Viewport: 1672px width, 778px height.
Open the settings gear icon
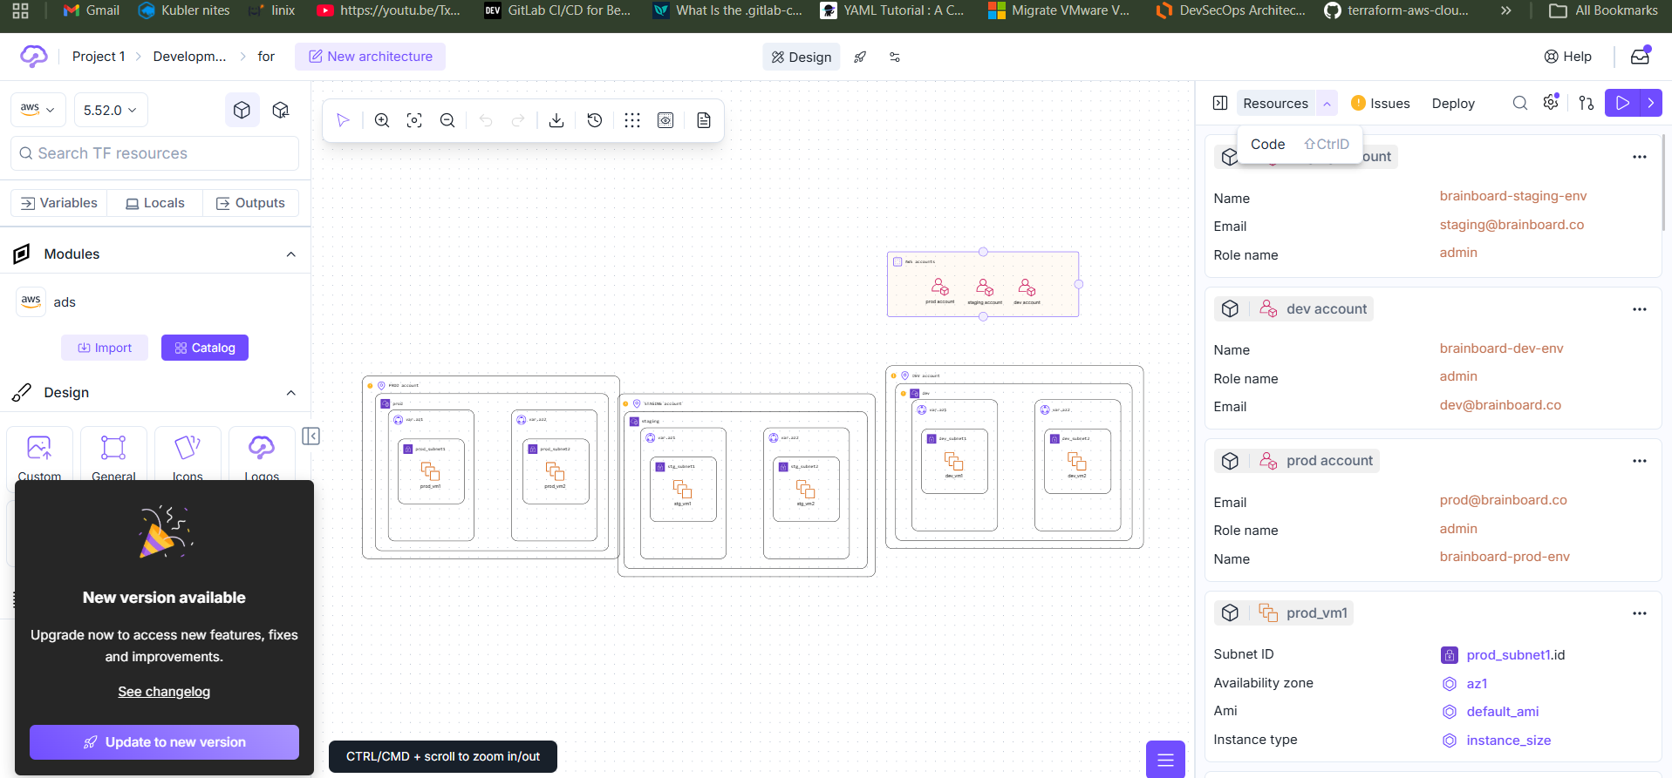pyautogui.click(x=1551, y=103)
